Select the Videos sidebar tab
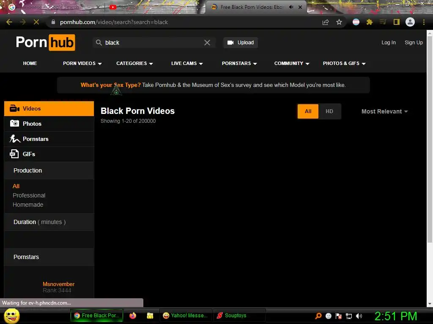Image resolution: width=433 pixels, height=324 pixels. pyautogui.click(x=49, y=108)
